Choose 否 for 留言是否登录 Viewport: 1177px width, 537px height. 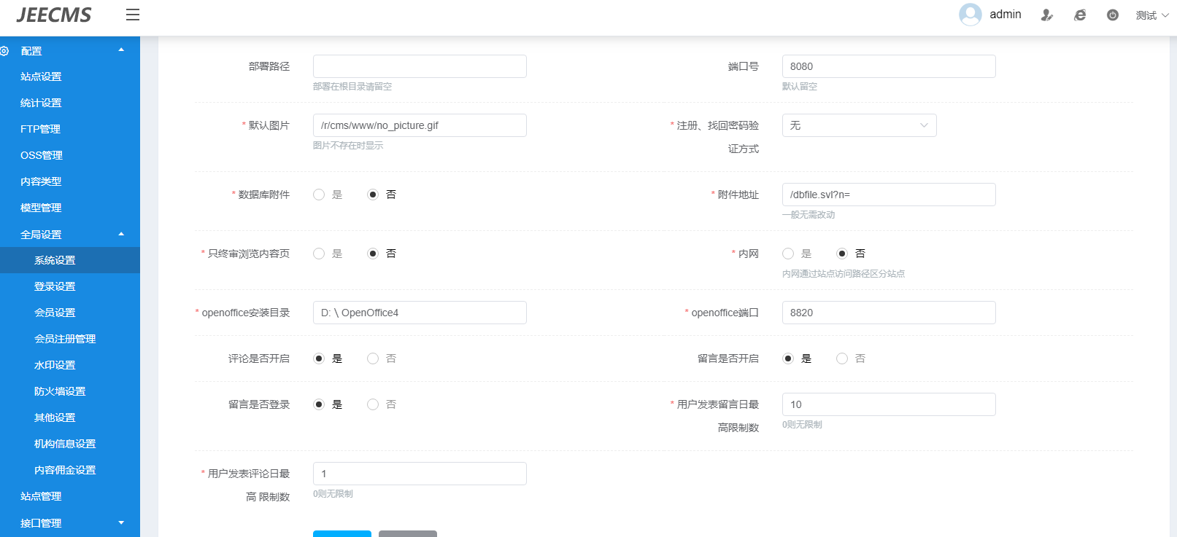(x=373, y=404)
